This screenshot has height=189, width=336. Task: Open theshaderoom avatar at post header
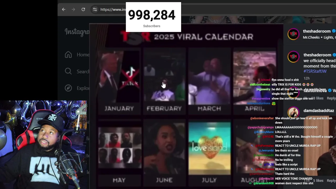293,34
